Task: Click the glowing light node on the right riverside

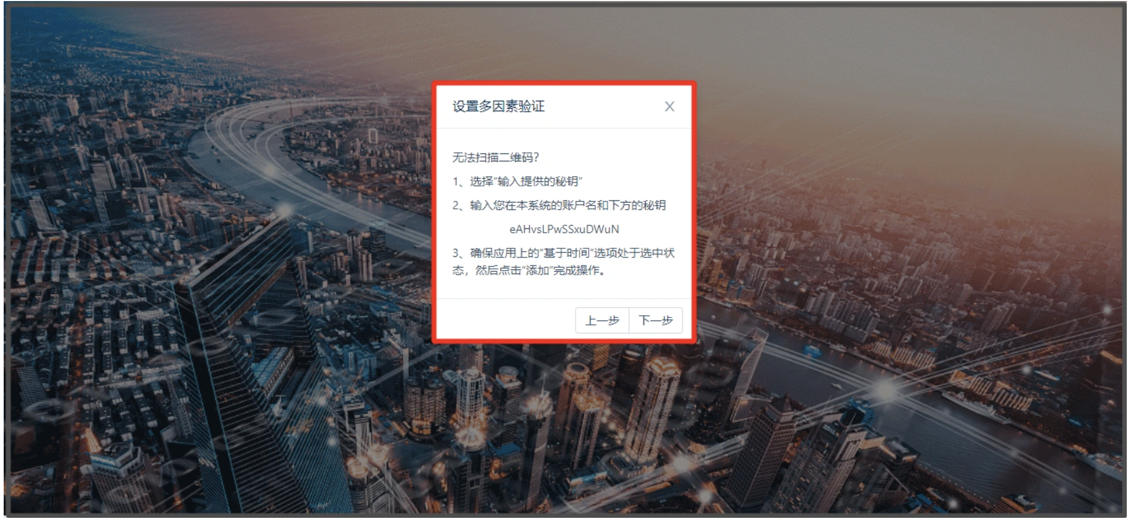Action: [x=886, y=390]
